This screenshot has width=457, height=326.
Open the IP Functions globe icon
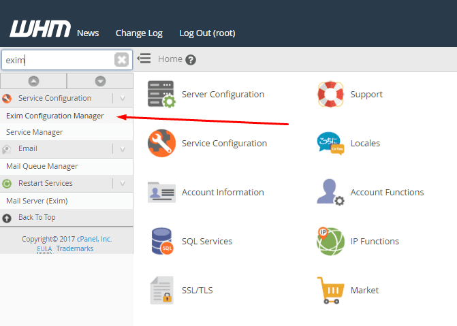pos(330,241)
